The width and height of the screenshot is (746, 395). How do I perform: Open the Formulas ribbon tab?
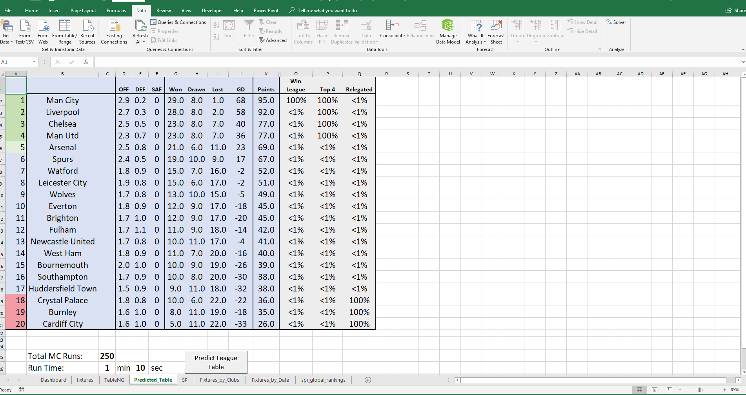pos(116,11)
